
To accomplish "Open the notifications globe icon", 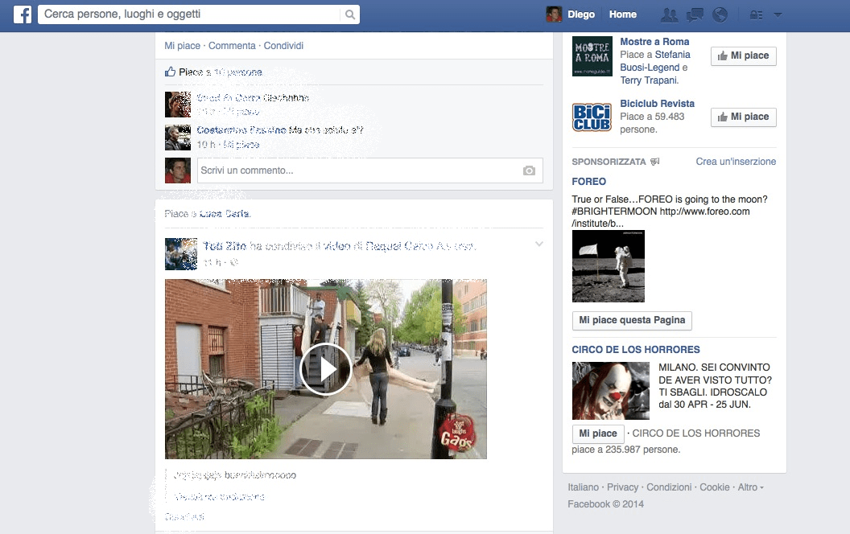I will 720,14.
